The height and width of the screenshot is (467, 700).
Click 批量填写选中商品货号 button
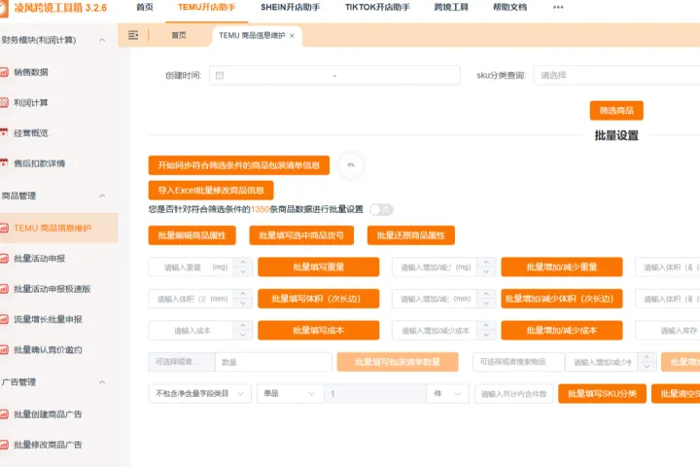click(x=301, y=235)
